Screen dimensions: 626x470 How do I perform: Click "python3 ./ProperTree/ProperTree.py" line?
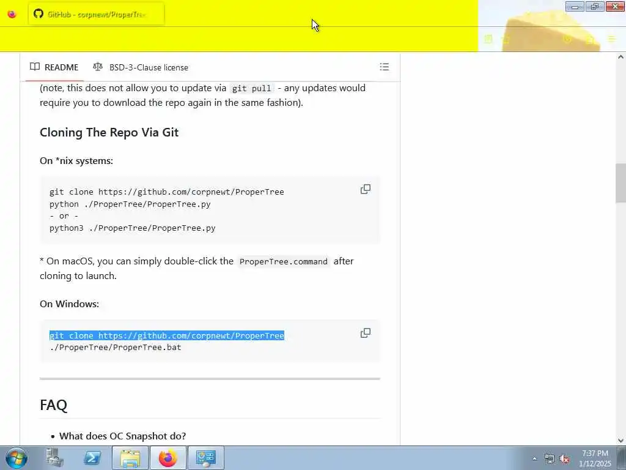[132, 228]
